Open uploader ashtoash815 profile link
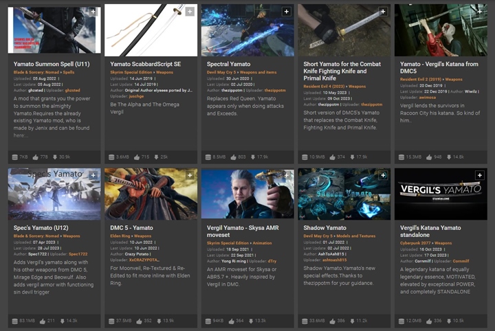 [334, 260]
